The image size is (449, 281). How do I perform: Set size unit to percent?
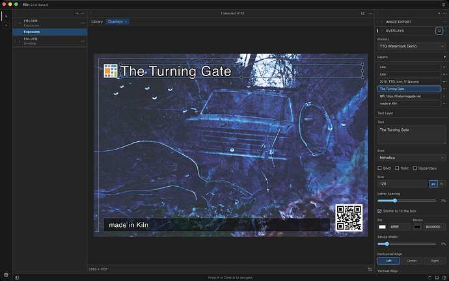click(442, 184)
